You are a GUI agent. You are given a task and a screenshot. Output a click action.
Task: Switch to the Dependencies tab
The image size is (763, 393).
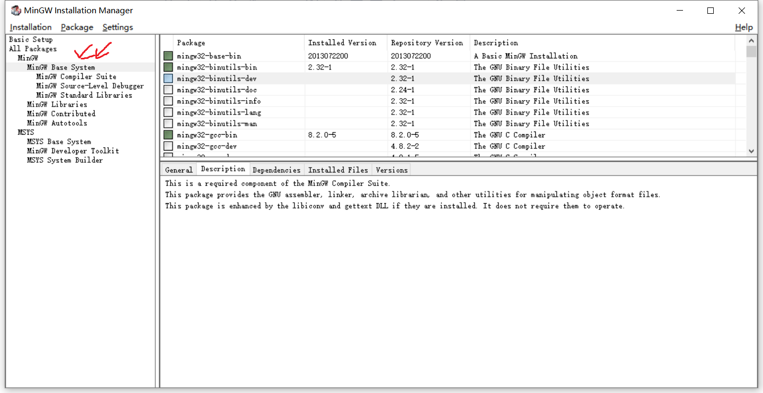pyautogui.click(x=277, y=170)
